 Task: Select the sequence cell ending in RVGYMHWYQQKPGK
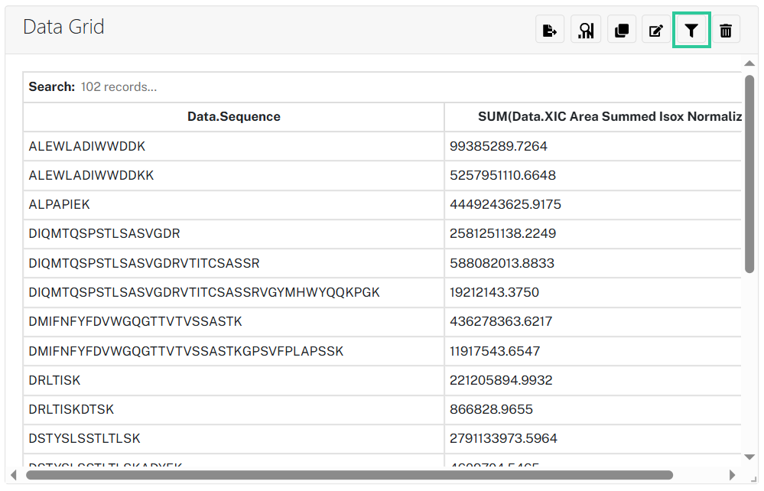pos(233,292)
